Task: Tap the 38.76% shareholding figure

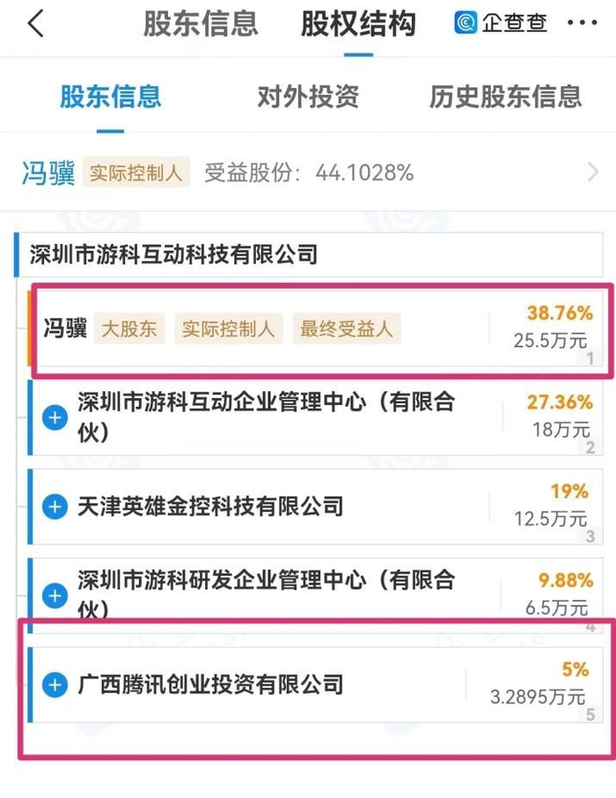Action: (559, 313)
